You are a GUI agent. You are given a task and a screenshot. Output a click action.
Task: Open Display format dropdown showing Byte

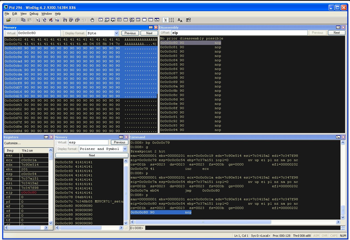point(103,33)
